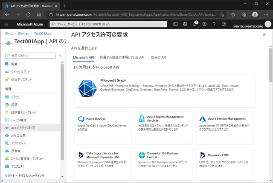
Task: Open the help question mark
Action: (214, 24)
